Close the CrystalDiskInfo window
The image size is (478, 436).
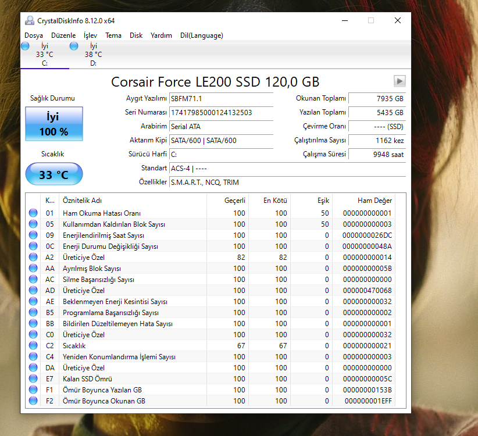(398, 20)
